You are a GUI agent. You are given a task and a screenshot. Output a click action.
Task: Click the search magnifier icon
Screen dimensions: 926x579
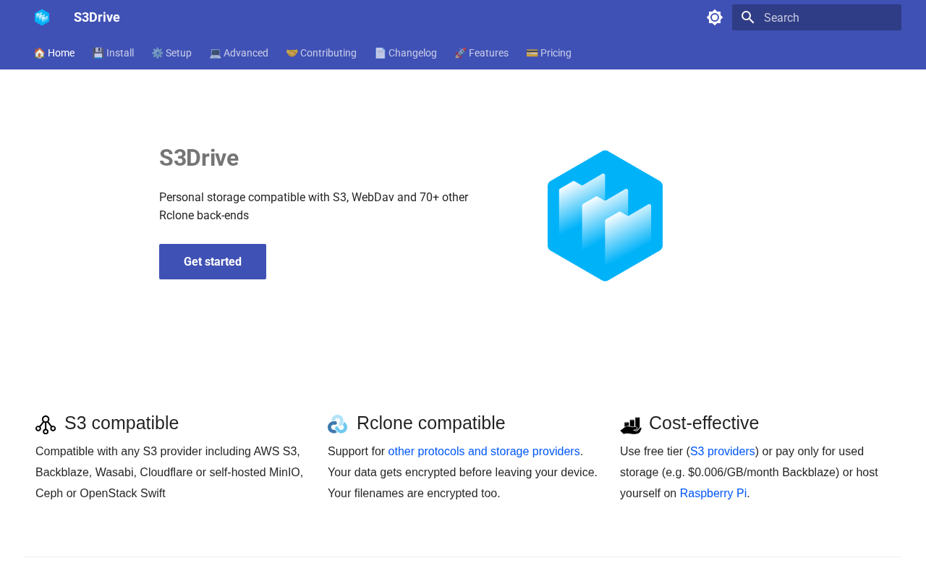coord(748,17)
